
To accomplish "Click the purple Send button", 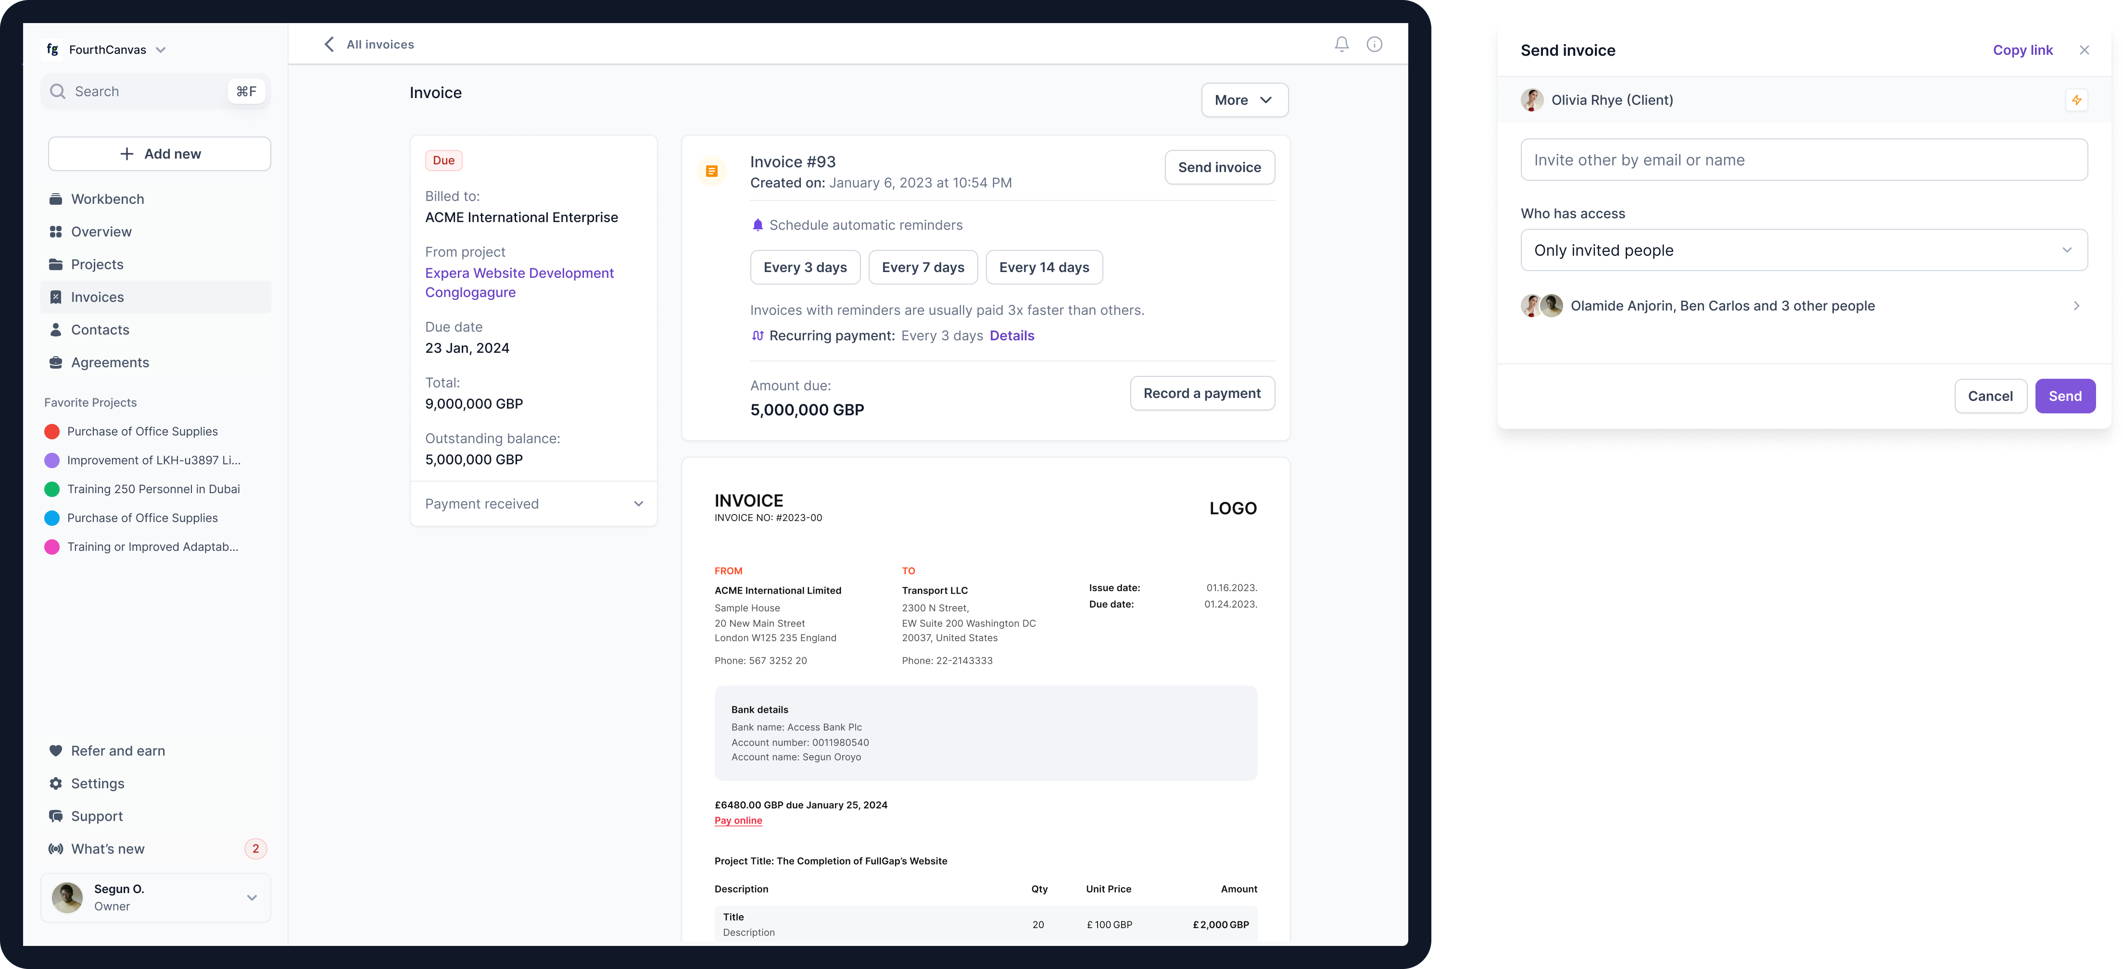I will pos(2064,396).
